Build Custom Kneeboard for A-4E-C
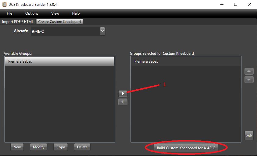This screenshot has height=156, width=257. 186,148
